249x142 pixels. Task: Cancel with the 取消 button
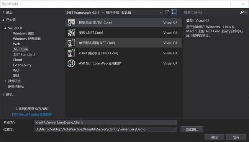(x=236, y=137)
